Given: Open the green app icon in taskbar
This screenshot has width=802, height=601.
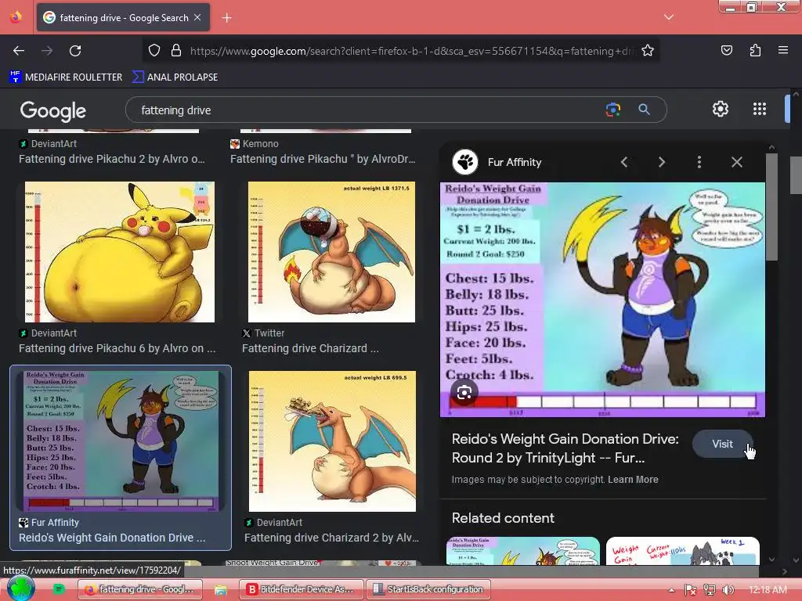Looking at the screenshot, I should pyautogui.click(x=58, y=589).
